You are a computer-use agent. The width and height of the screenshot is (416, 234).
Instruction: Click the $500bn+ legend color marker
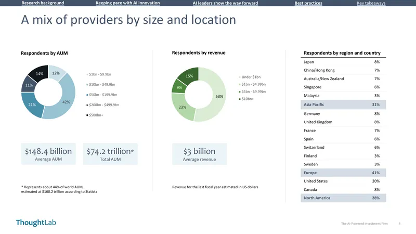(x=87, y=115)
